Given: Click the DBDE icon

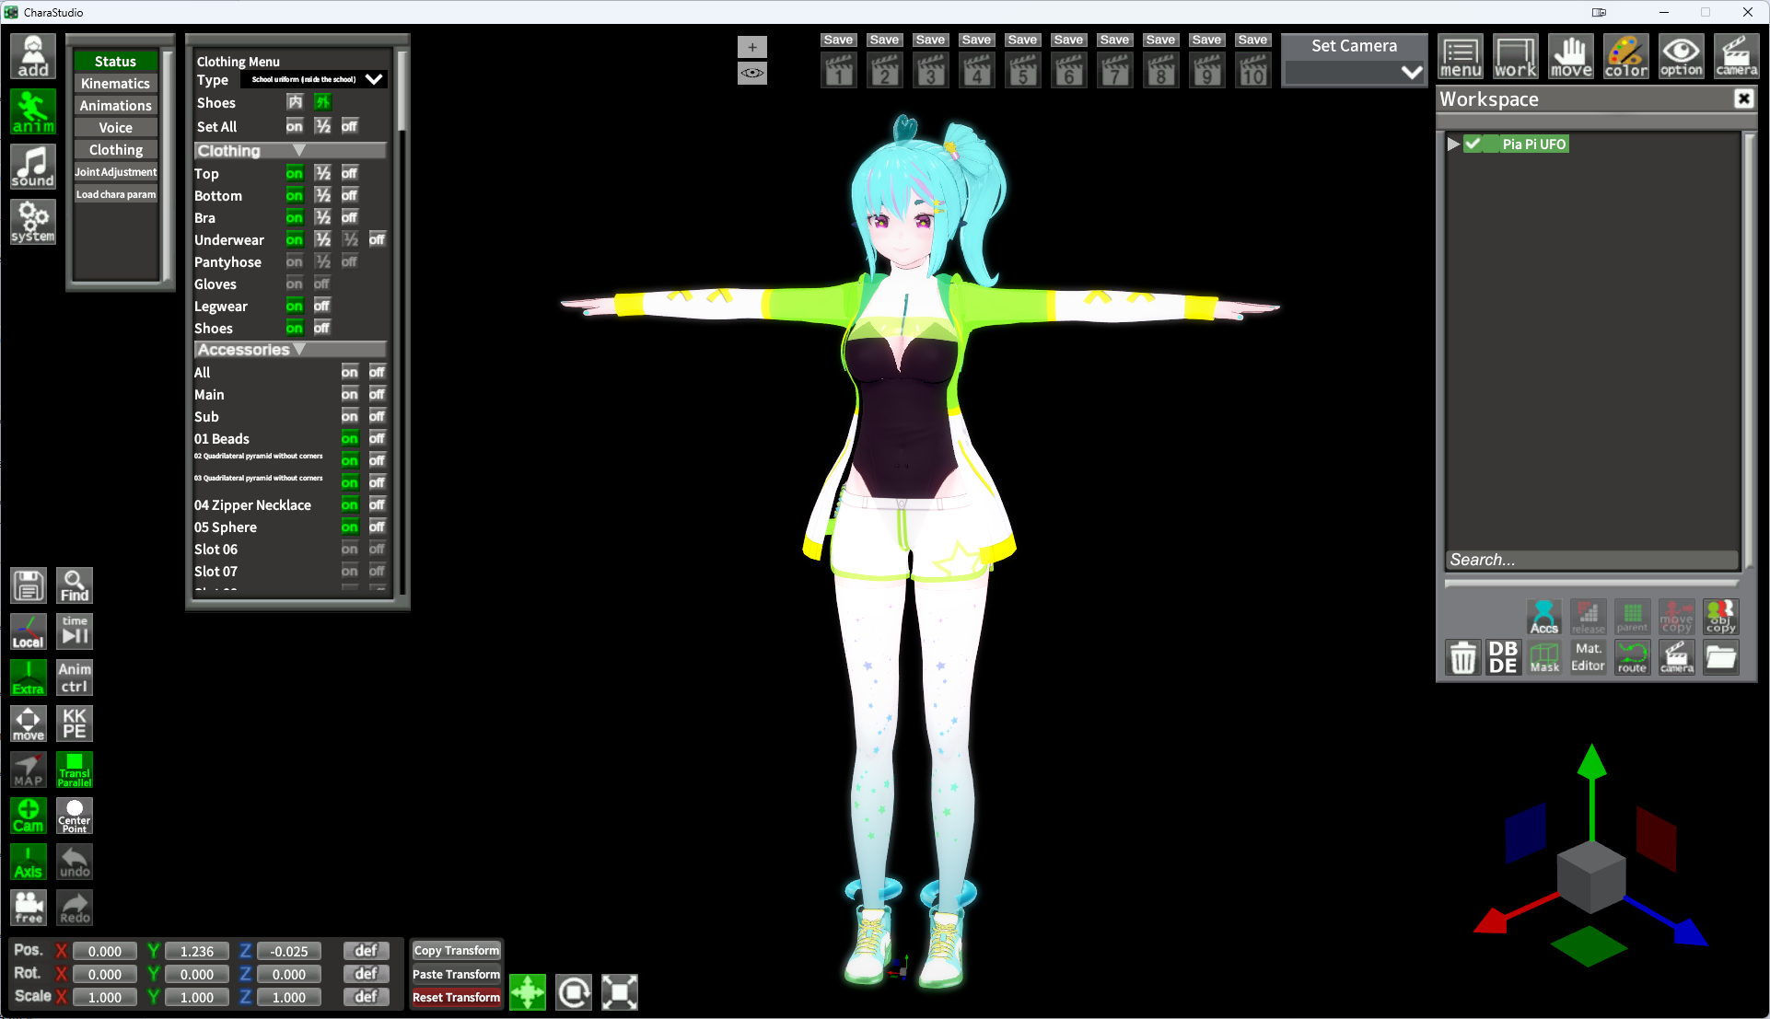Looking at the screenshot, I should click(x=1503, y=657).
